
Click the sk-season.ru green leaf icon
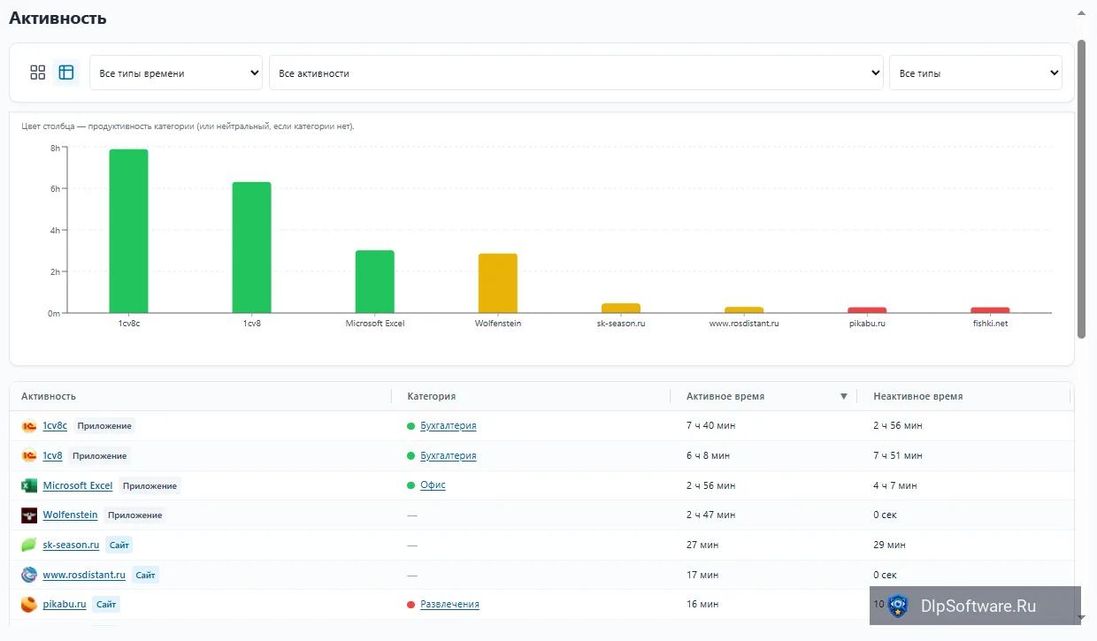pos(29,545)
